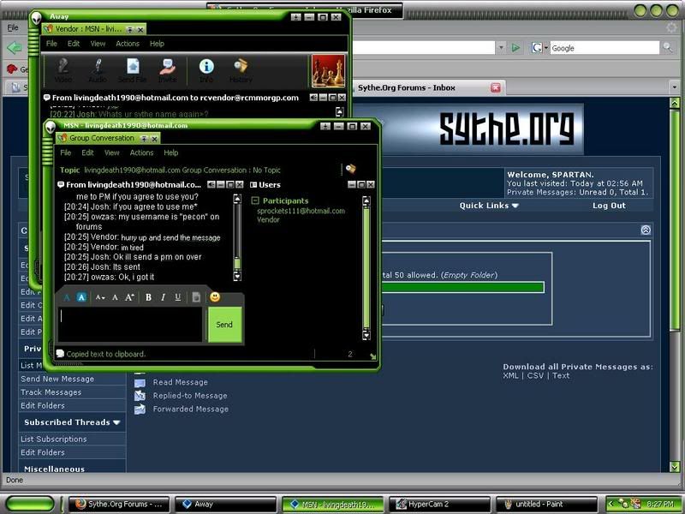Collapse the Participants group

[255, 200]
